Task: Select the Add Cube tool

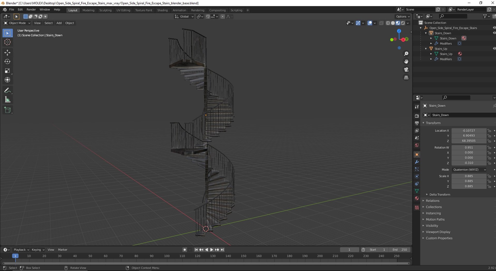Action: [x=7, y=110]
